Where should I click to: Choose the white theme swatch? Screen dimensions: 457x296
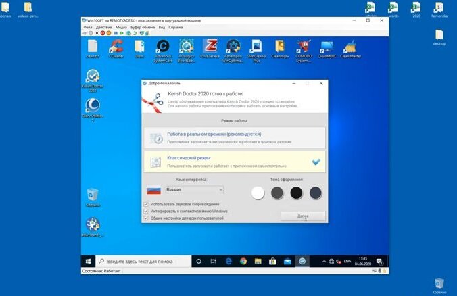click(x=258, y=193)
